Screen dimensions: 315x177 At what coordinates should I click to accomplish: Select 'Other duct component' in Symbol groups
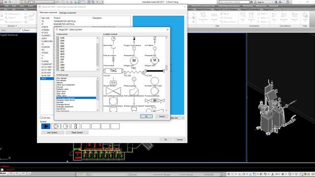65,85
